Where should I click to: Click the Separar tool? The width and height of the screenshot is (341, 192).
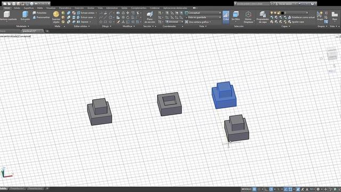[83, 22]
